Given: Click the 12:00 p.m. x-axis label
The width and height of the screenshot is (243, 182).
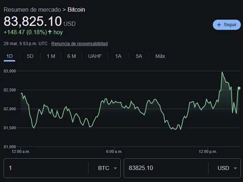Looking at the screenshot, I should (x=208, y=151).
